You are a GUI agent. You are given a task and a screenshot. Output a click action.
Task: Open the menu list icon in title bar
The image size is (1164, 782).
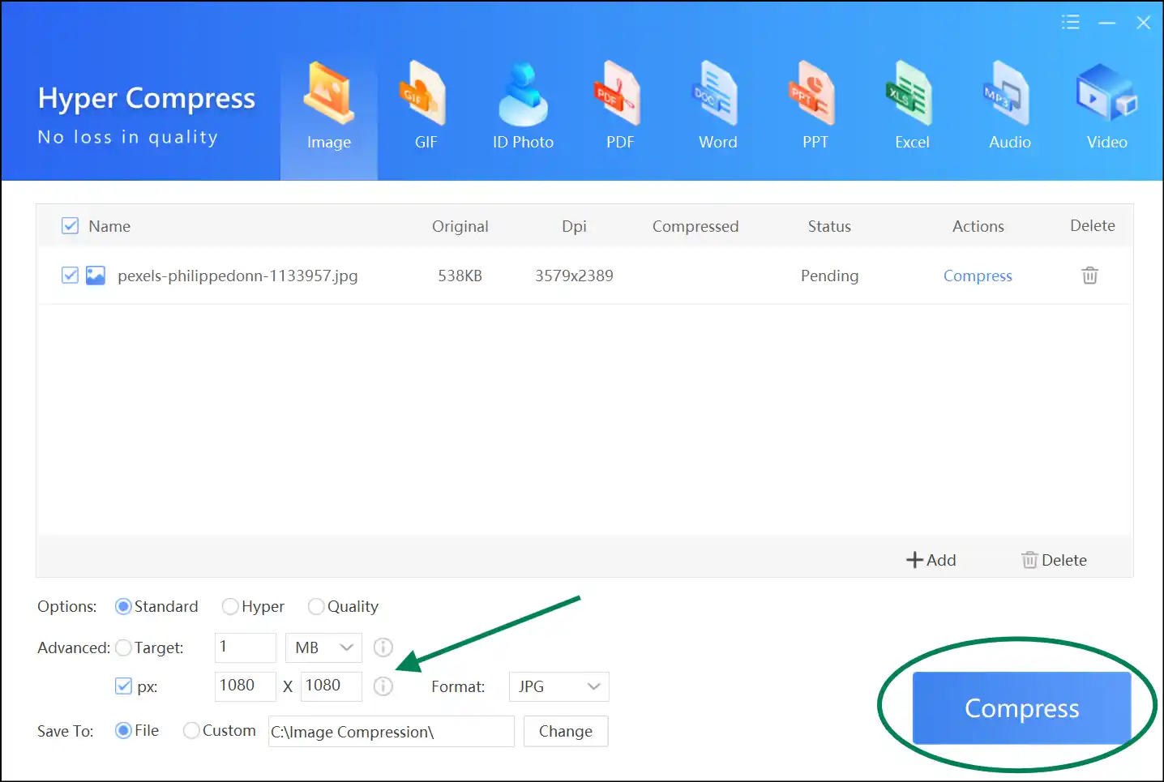(x=1070, y=23)
